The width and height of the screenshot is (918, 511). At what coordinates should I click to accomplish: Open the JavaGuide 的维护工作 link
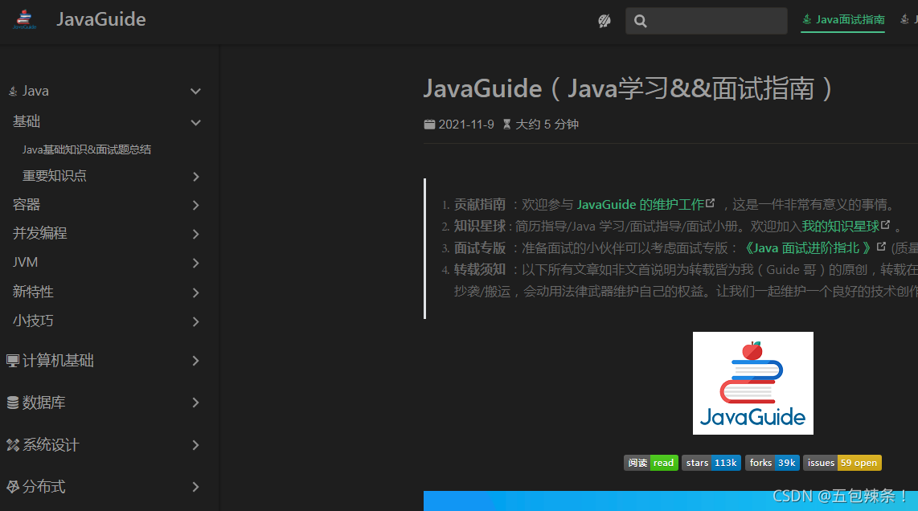pyautogui.click(x=641, y=204)
